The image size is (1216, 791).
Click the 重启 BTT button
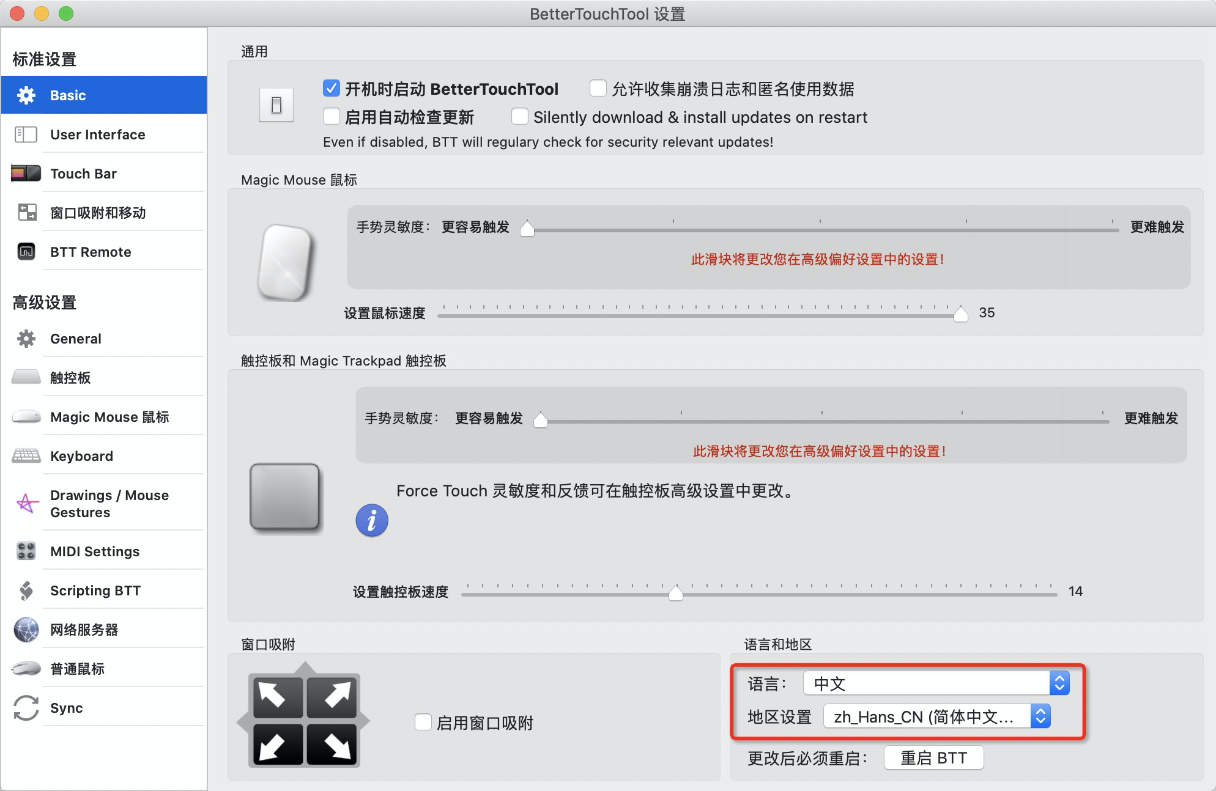point(933,757)
